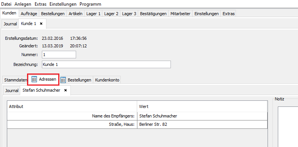Click the Nummer input field
Image resolution: width=298 pixels, height=147 pixels.
[59, 55]
